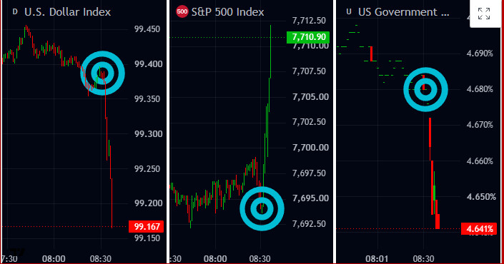Click the 7,700.00 level on S&P axis
Viewport: 504px width, 264px height.
pyautogui.click(x=310, y=148)
